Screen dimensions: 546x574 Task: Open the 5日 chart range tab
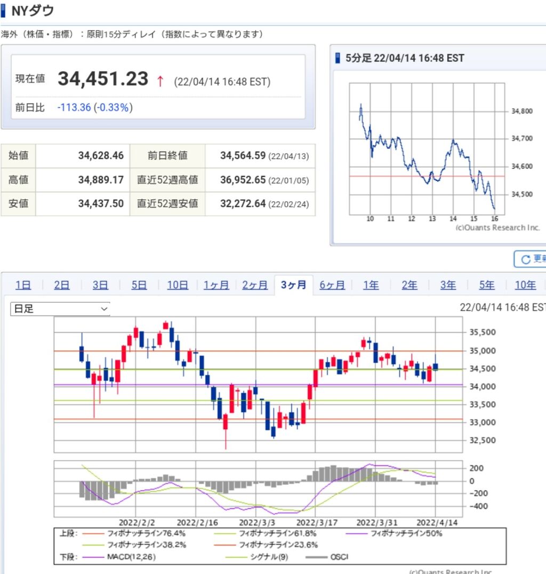(139, 285)
